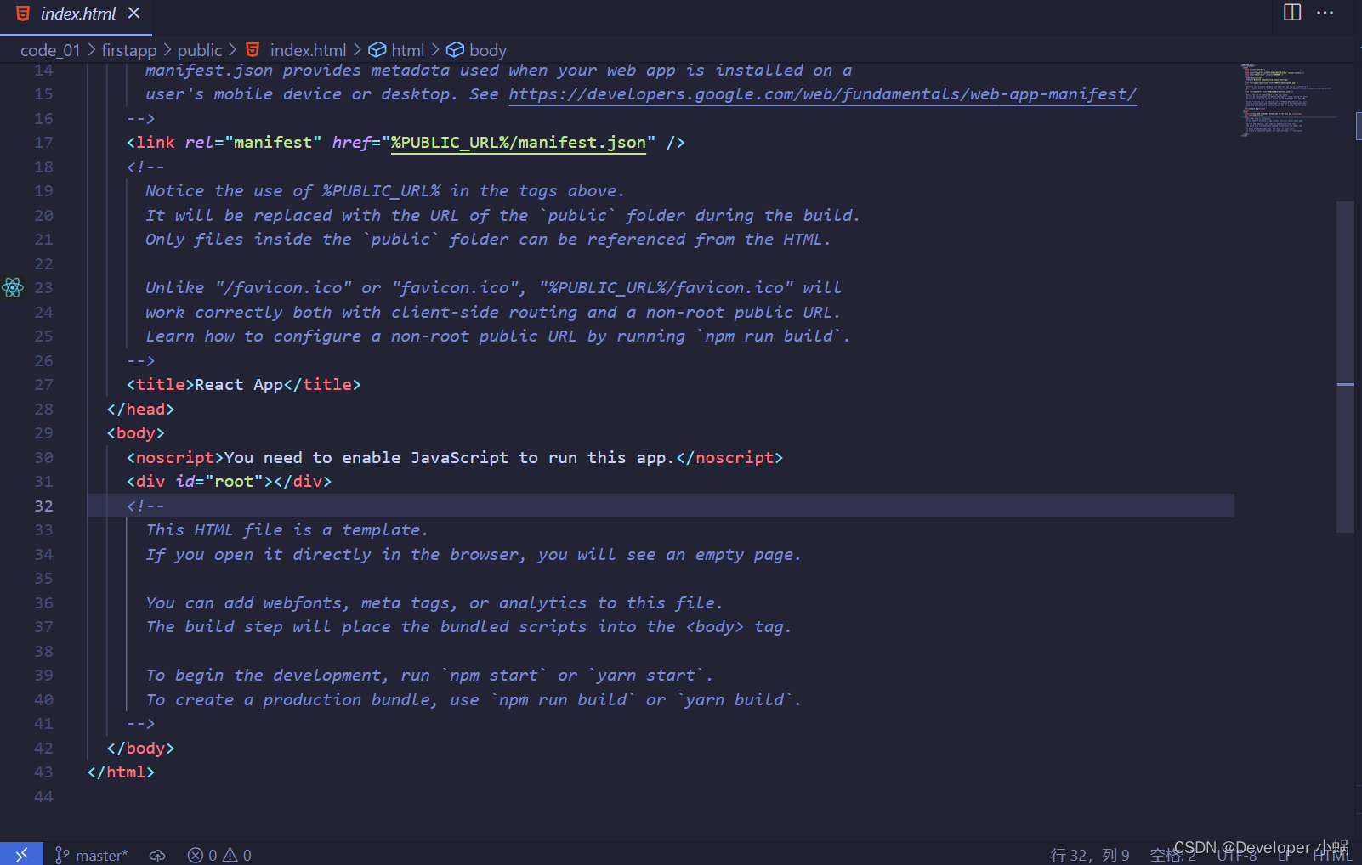1362x865 pixels.
Task: Open the public breadcrumb folder
Action: click(x=200, y=50)
